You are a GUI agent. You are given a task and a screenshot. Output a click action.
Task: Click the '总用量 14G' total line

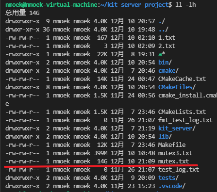click(22, 13)
